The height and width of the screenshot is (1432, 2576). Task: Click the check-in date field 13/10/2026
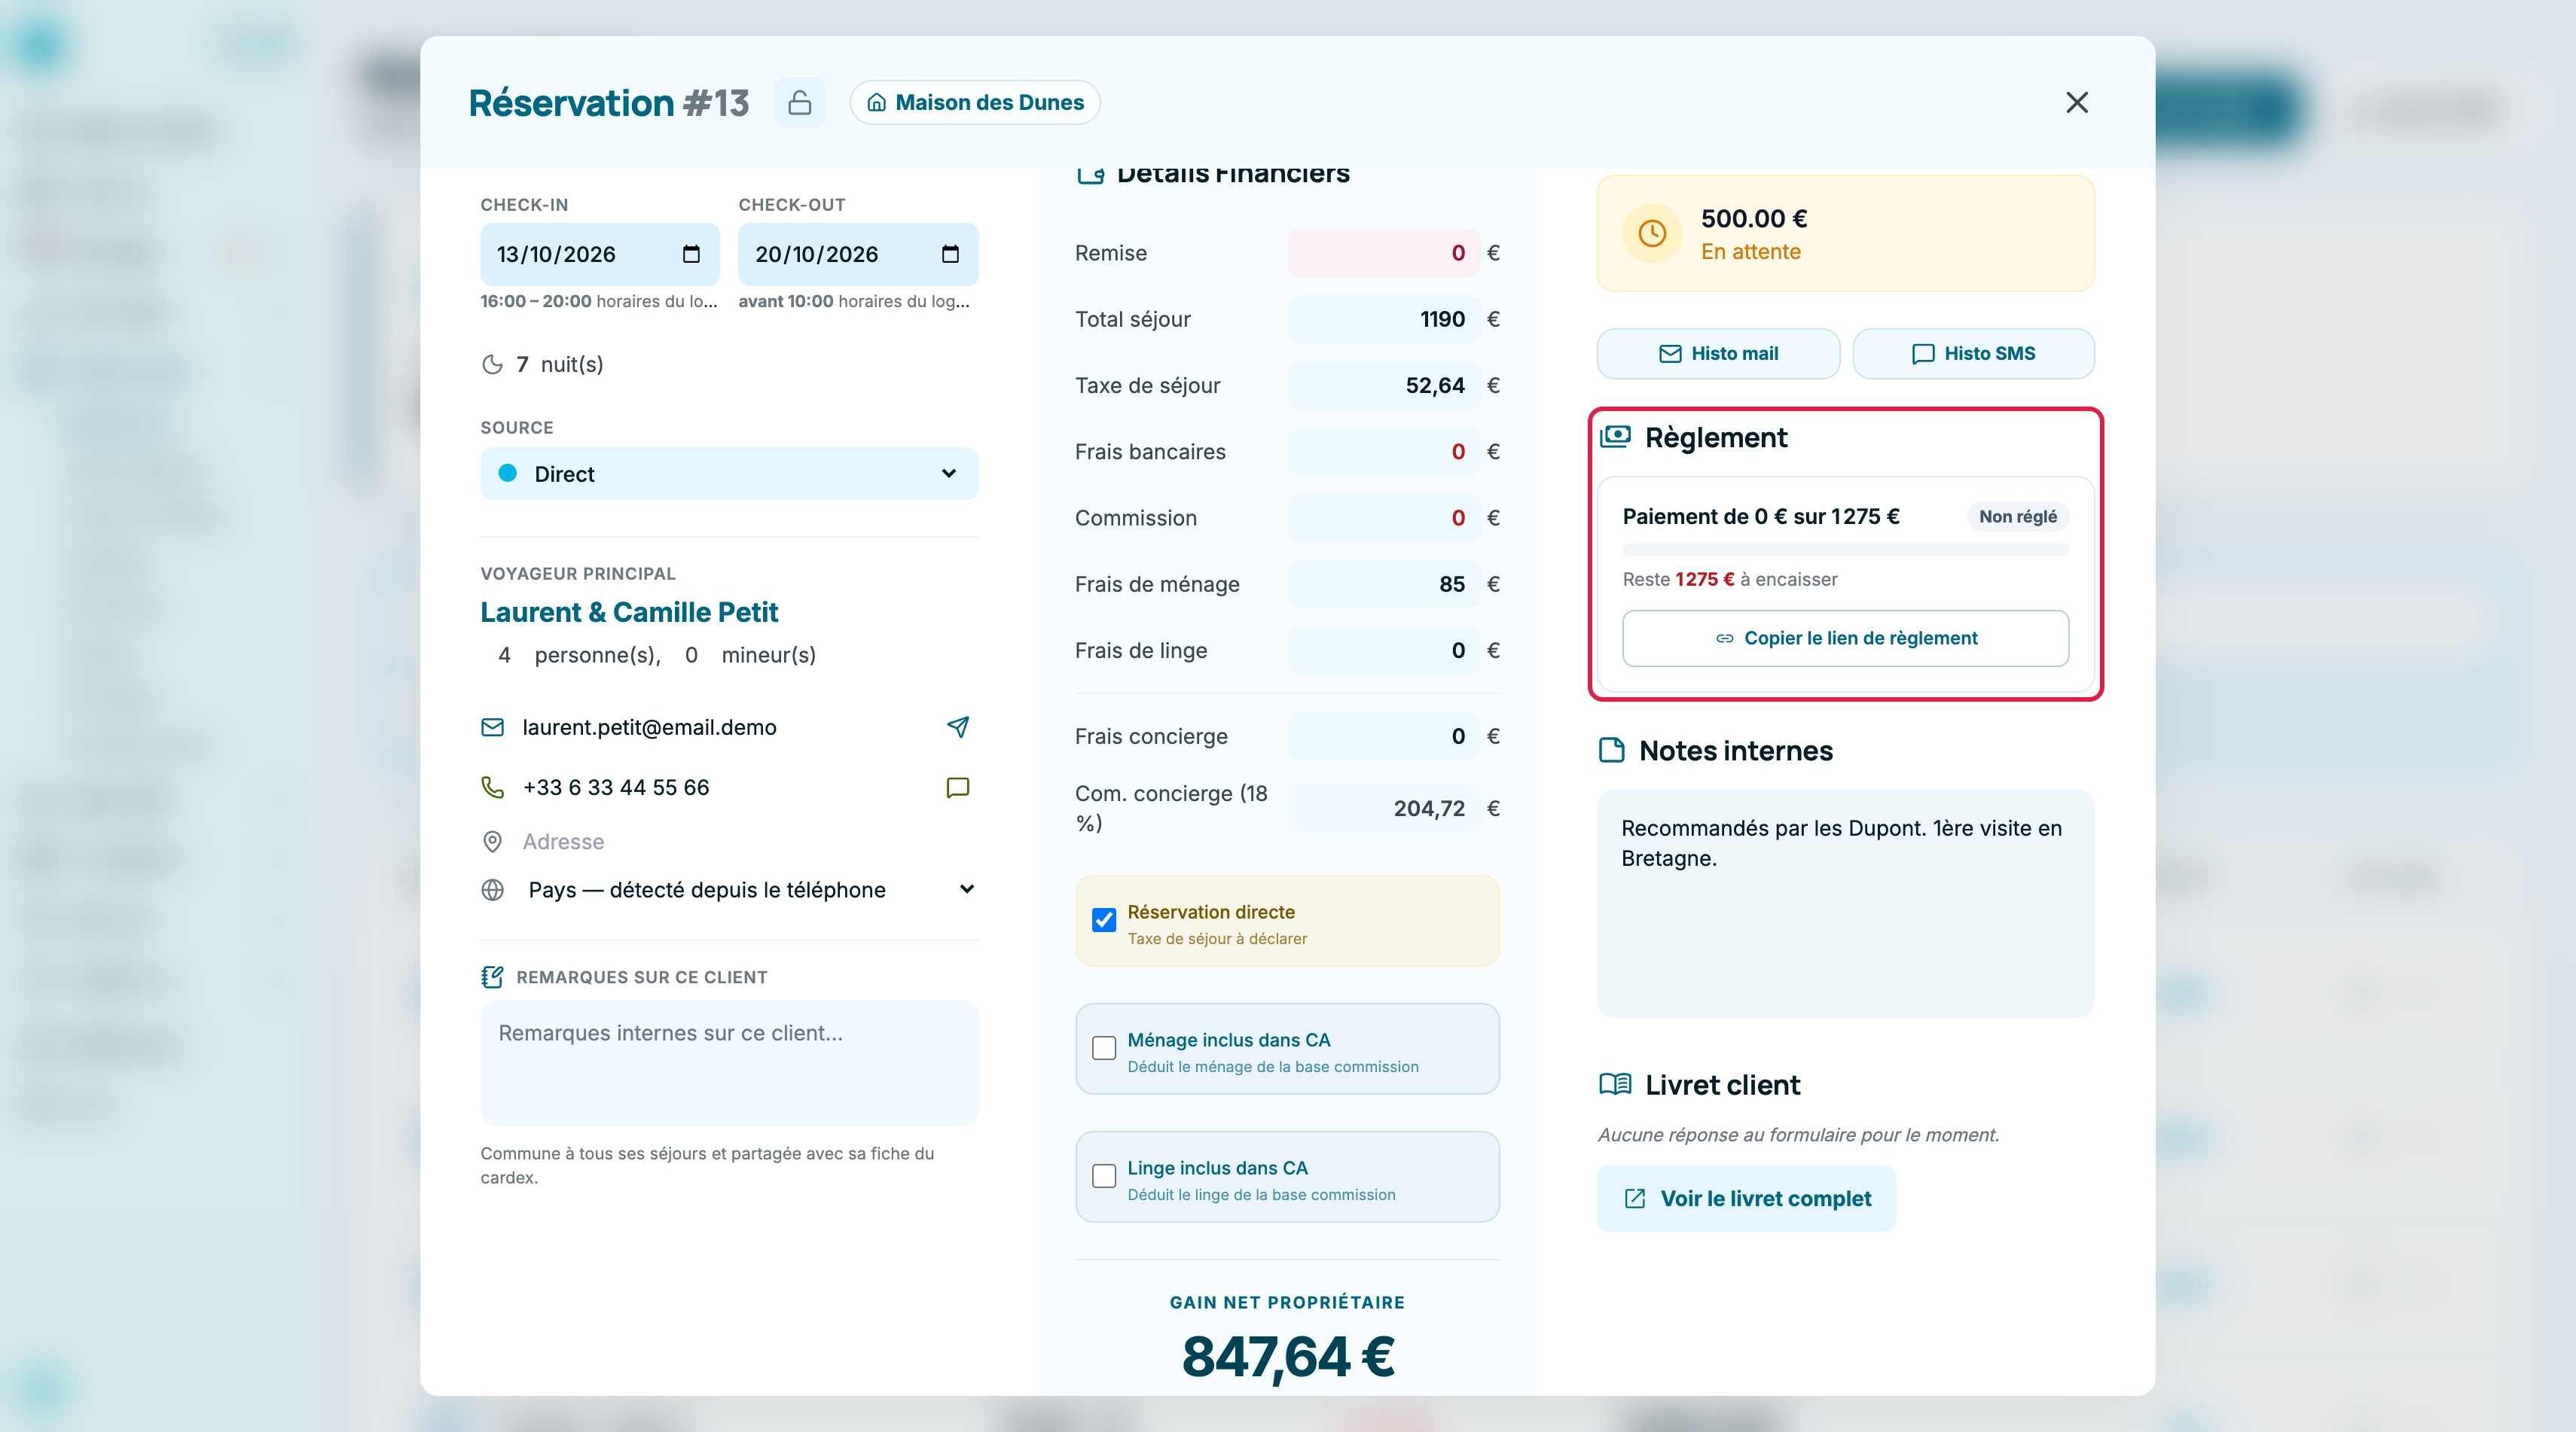[x=599, y=254]
